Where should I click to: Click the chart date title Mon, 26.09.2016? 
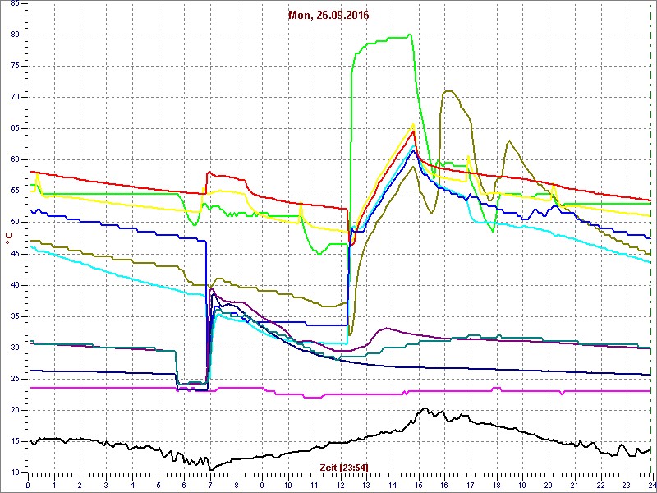click(328, 16)
